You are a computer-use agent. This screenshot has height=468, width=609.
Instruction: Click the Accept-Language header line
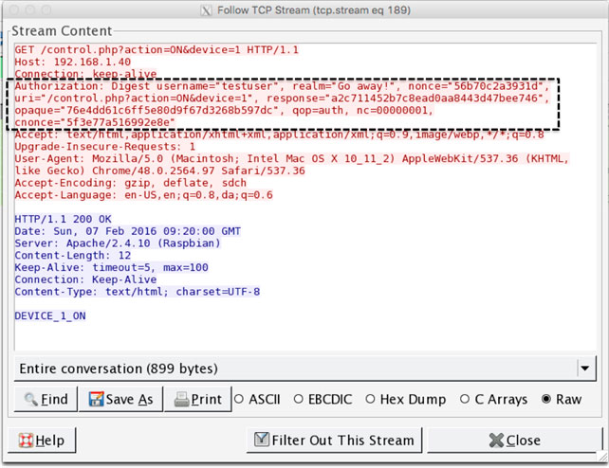click(x=143, y=194)
